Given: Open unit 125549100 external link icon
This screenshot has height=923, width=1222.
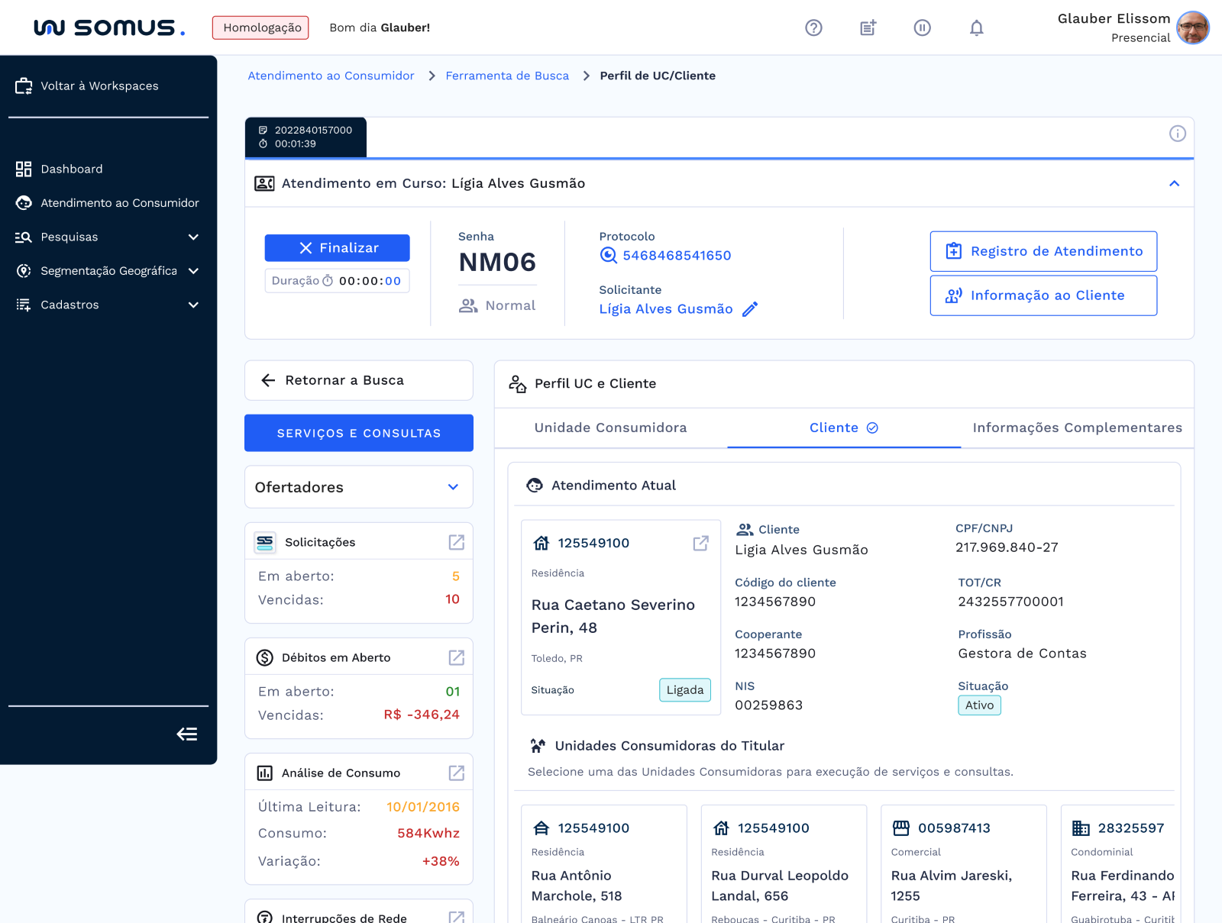Looking at the screenshot, I should (700, 543).
